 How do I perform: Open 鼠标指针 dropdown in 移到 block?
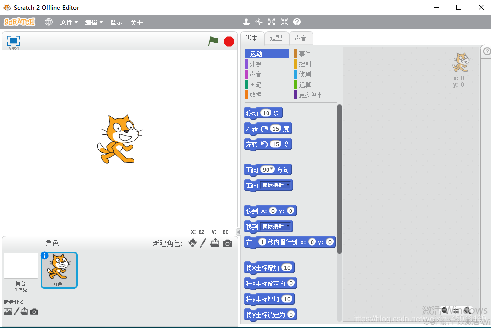point(276,226)
